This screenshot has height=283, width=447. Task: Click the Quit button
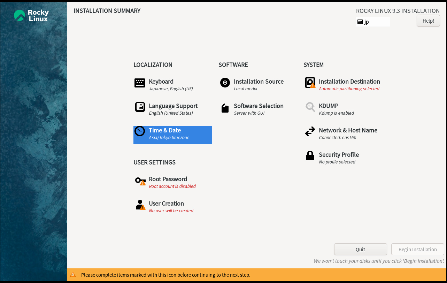point(361,249)
